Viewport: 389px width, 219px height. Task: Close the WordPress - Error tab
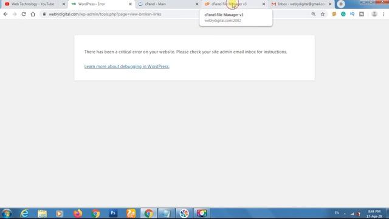tap(130, 4)
